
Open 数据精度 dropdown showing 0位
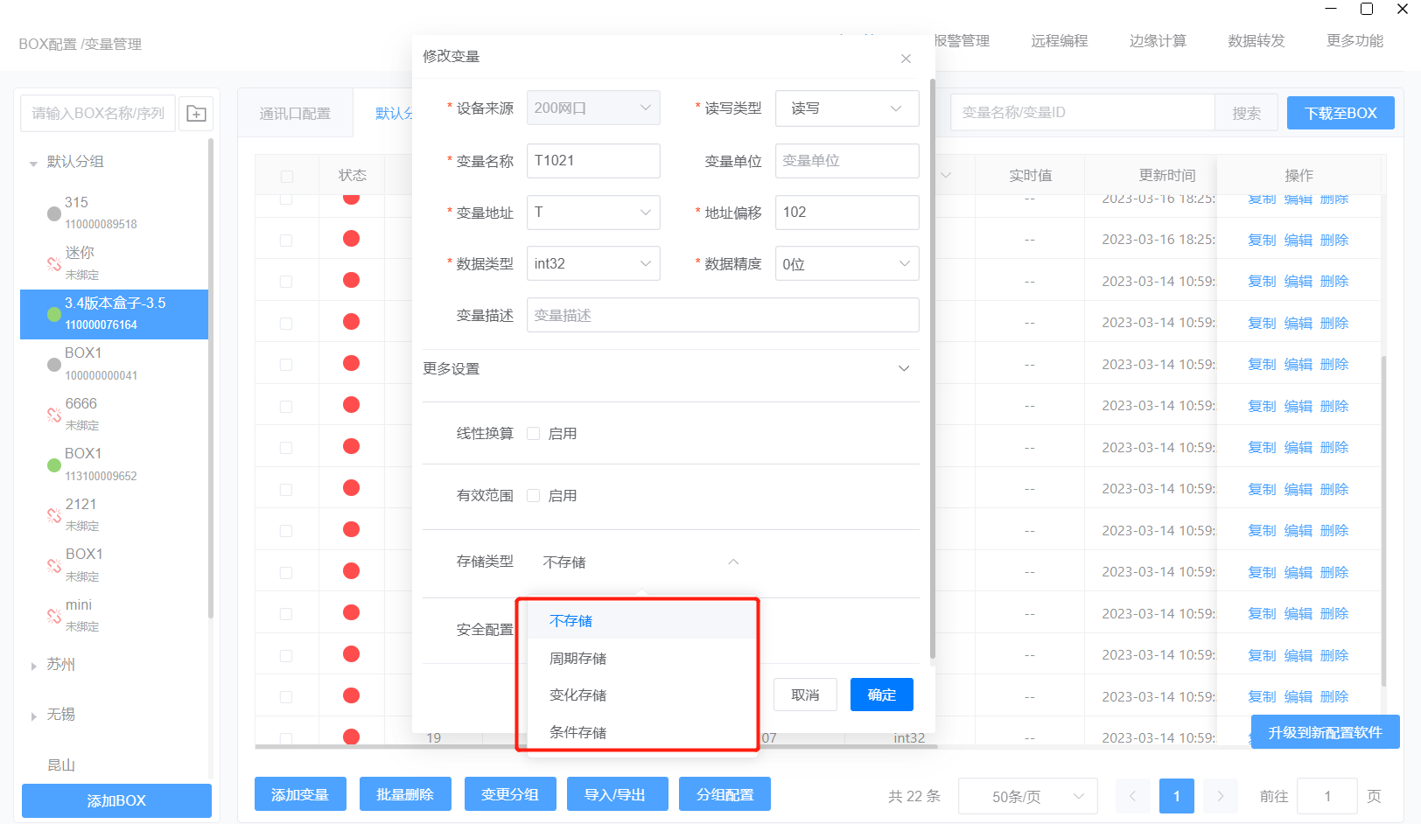847,263
